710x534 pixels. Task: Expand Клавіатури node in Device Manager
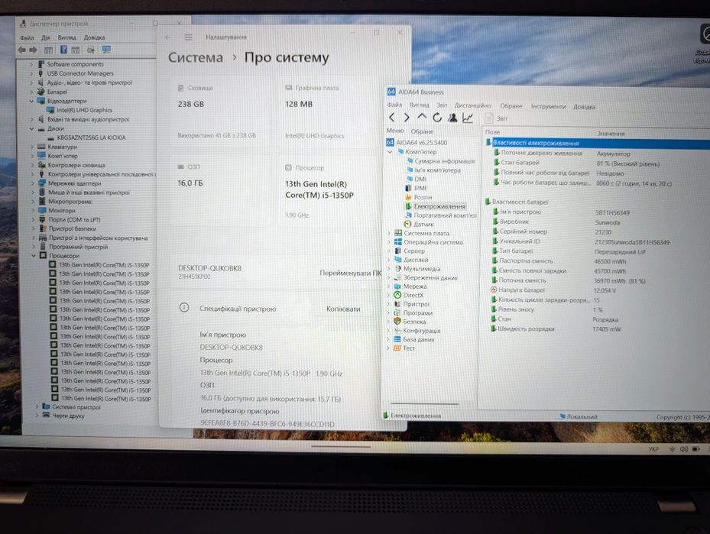click(x=32, y=147)
